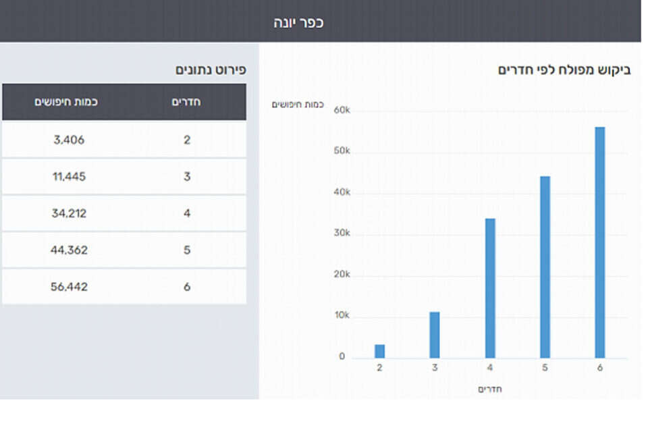Click the room number 6 table cell
The width and height of the screenshot is (648, 432).
click(187, 286)
